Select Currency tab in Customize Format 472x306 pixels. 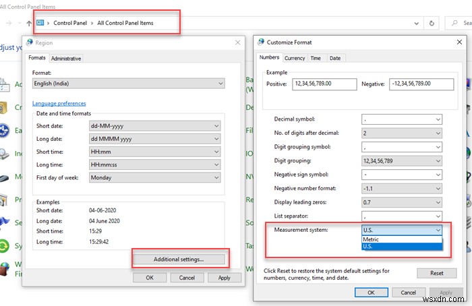(295, 58)
